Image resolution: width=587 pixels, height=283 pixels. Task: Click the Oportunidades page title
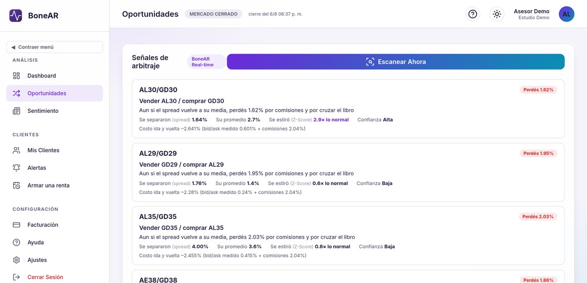click(x=150, y=14)
